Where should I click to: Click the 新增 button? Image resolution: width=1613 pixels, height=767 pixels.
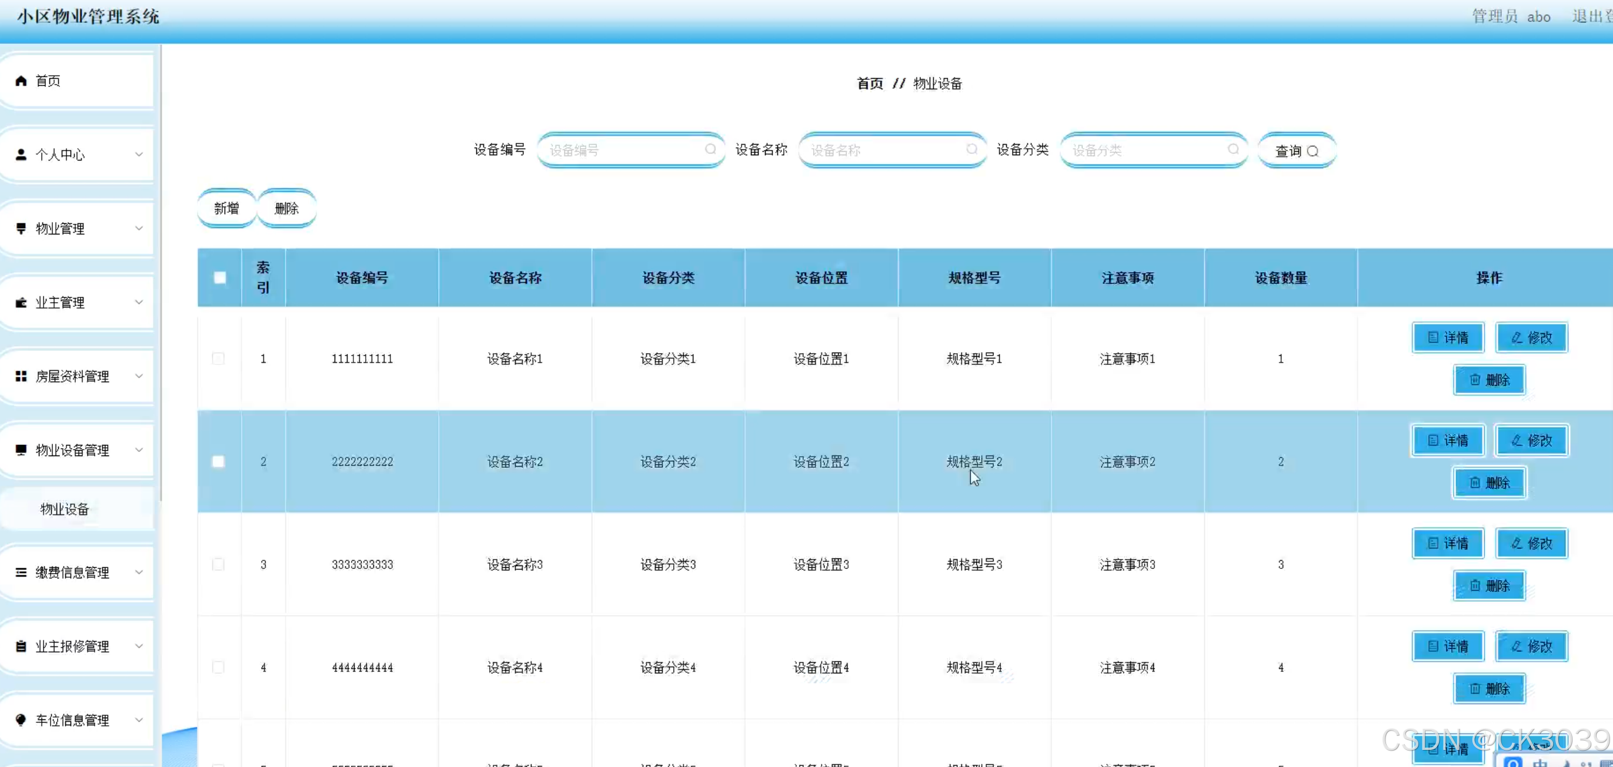[x=226, y=208]
